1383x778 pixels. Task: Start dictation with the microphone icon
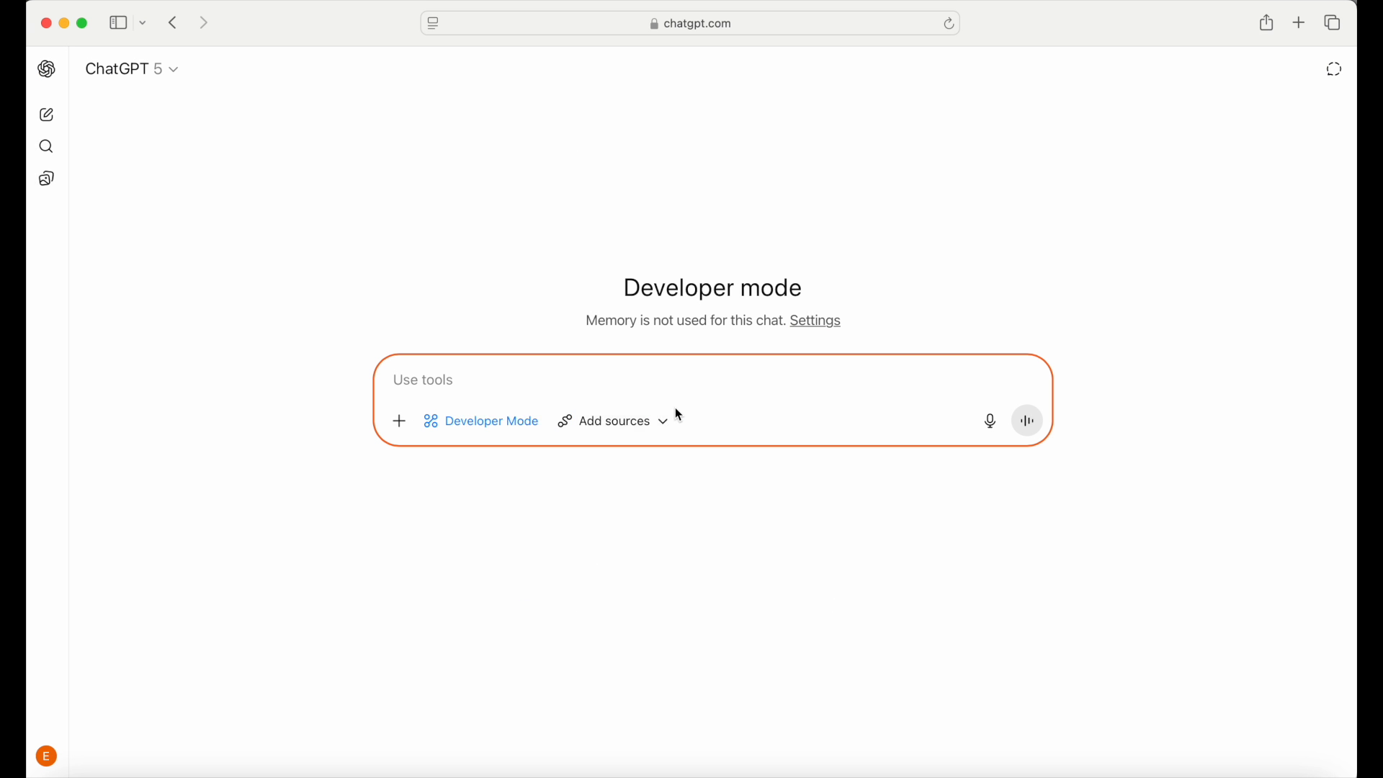point(990,421)
